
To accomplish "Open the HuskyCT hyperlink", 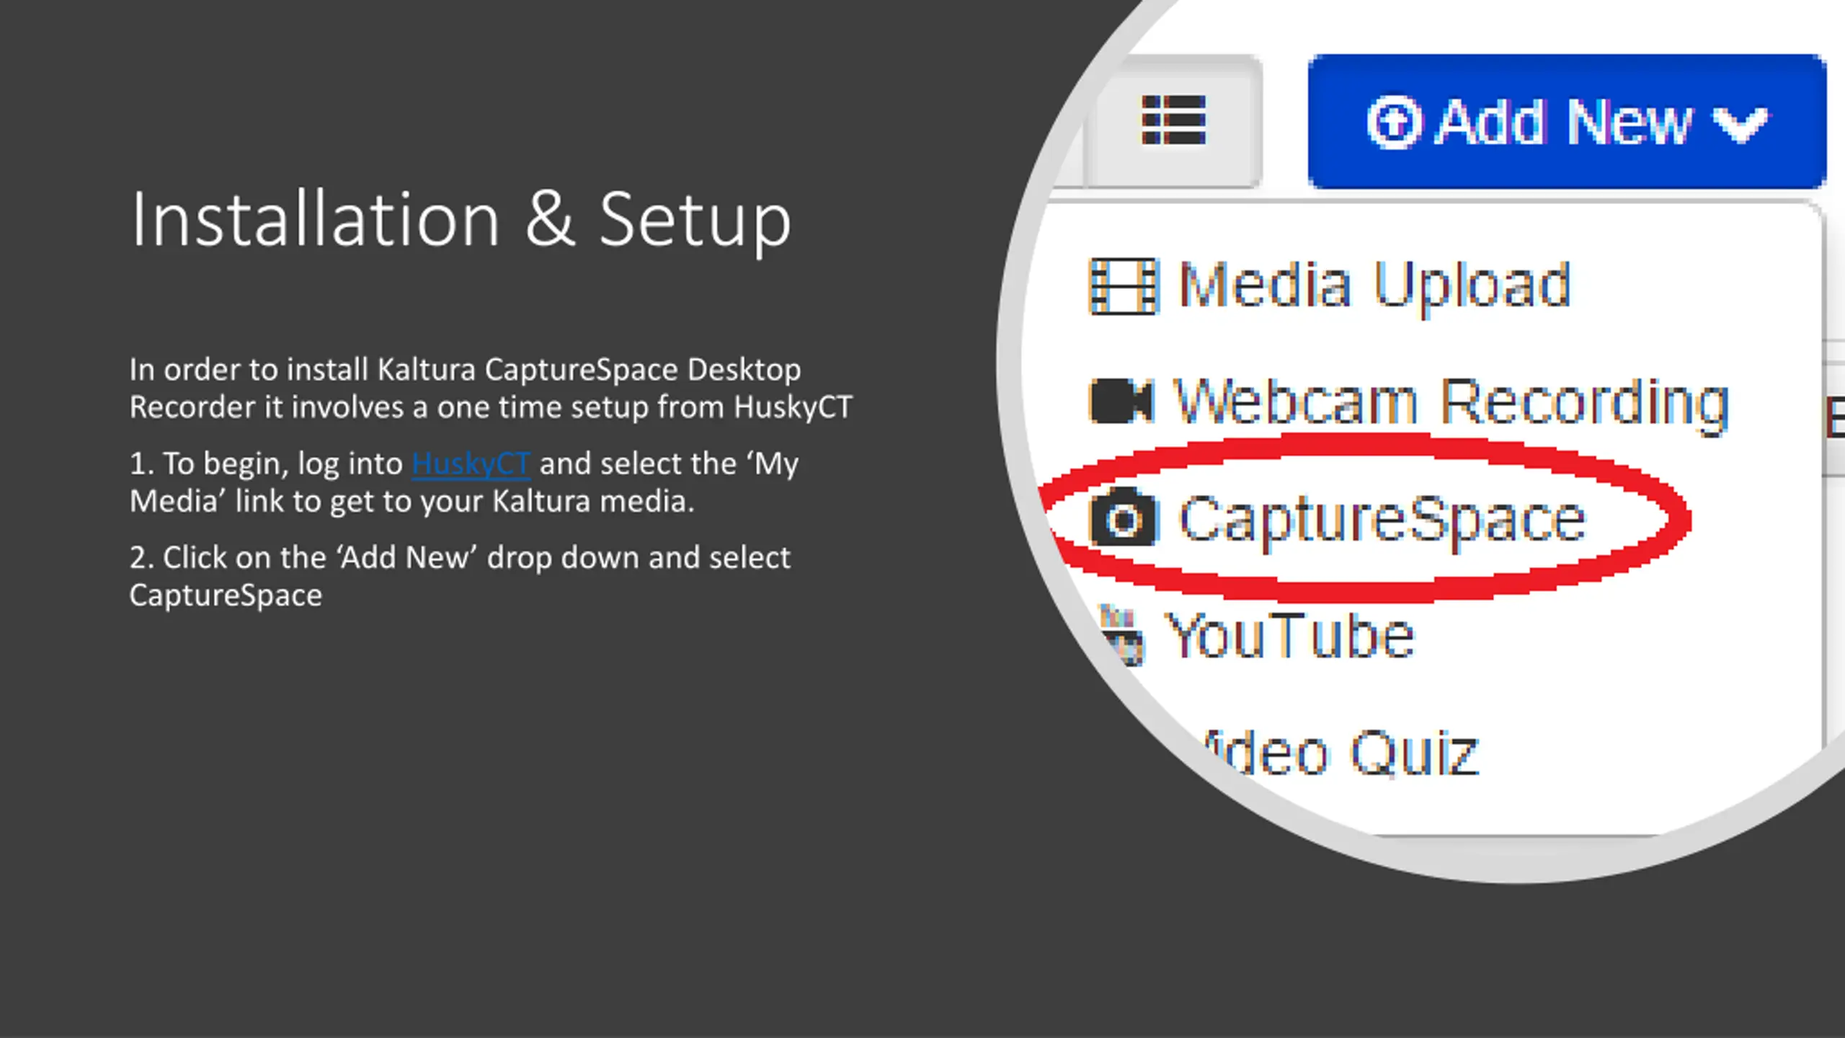I will (471, 463).
